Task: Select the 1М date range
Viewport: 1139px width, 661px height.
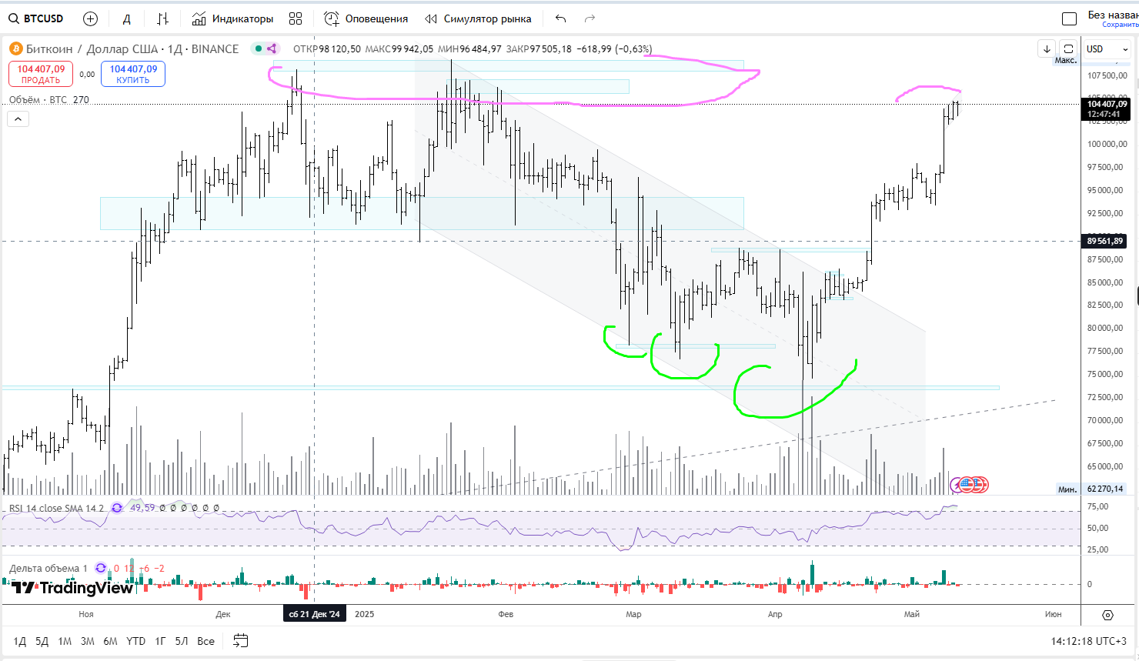Action: click(65, 641)
